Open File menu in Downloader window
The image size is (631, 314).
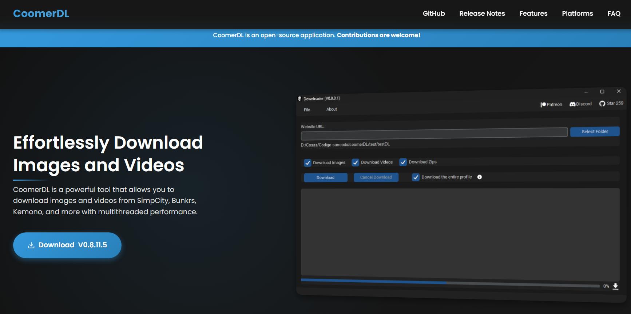click(307, 110)
